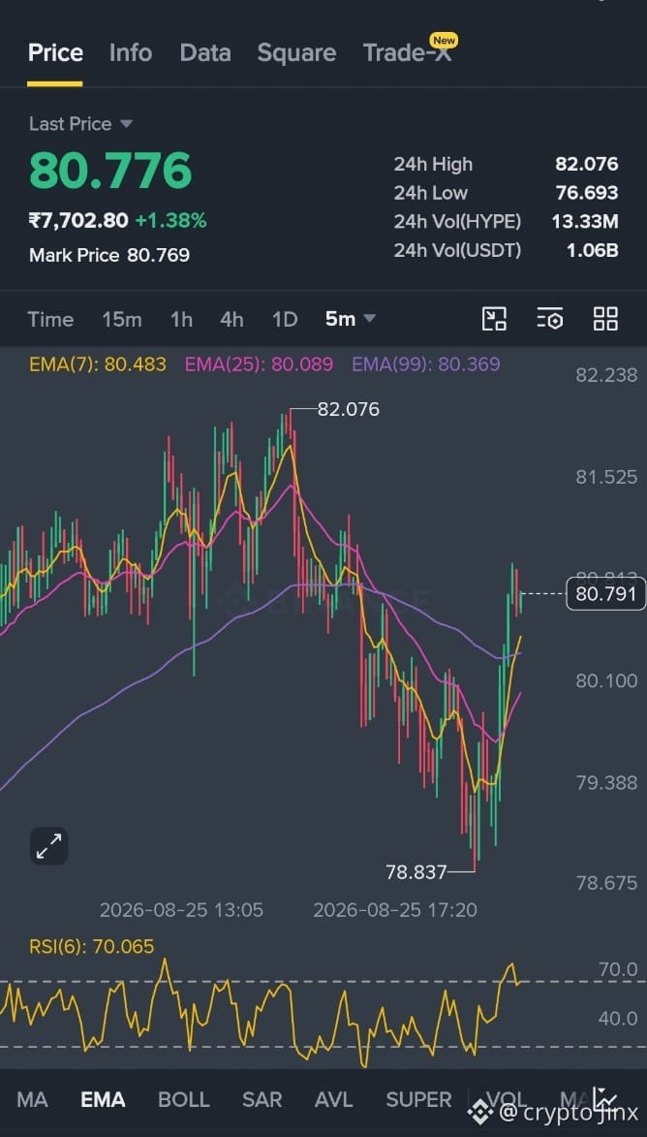Enable the MA indicator
Image resolution: width=647 pixels, height=1137 pixels.
[32, 1099]
